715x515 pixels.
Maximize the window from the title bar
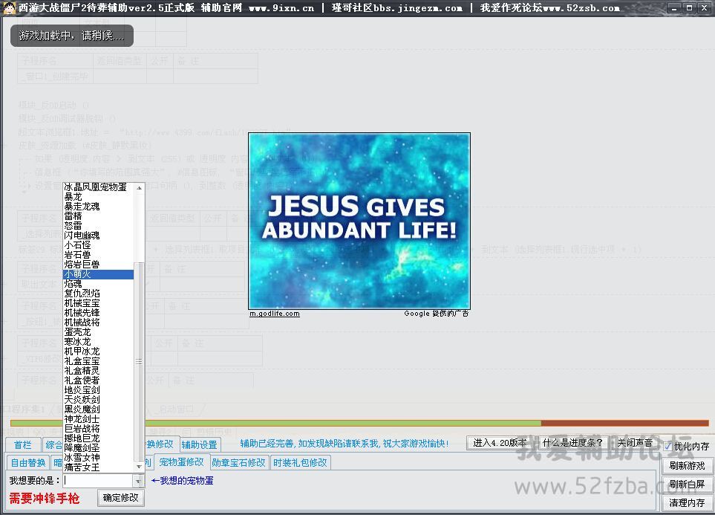(x=689, y=8)
